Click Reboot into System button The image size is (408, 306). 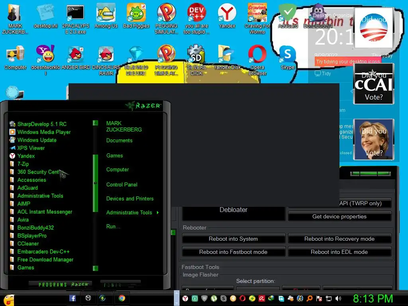coord(233,239)
